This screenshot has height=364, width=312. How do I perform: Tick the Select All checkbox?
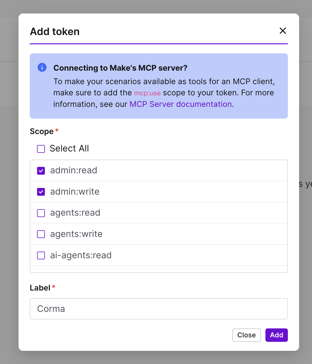(x=41, y=149)
